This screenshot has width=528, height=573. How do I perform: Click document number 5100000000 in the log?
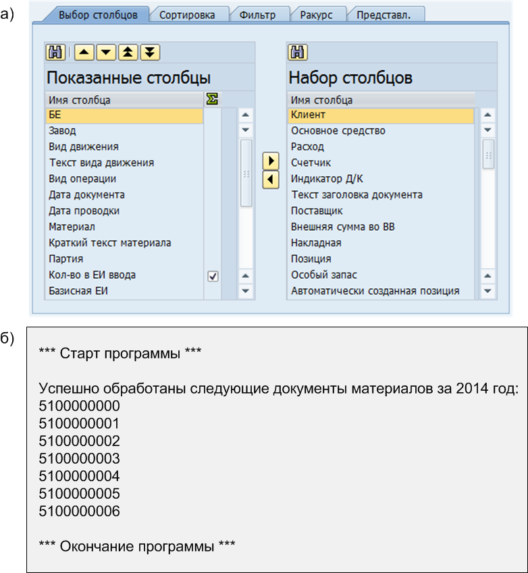[80, 406]
